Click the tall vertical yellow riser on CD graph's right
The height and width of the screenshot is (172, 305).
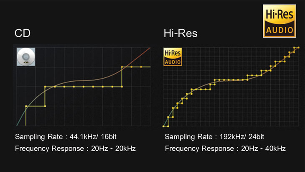(122, 77)
